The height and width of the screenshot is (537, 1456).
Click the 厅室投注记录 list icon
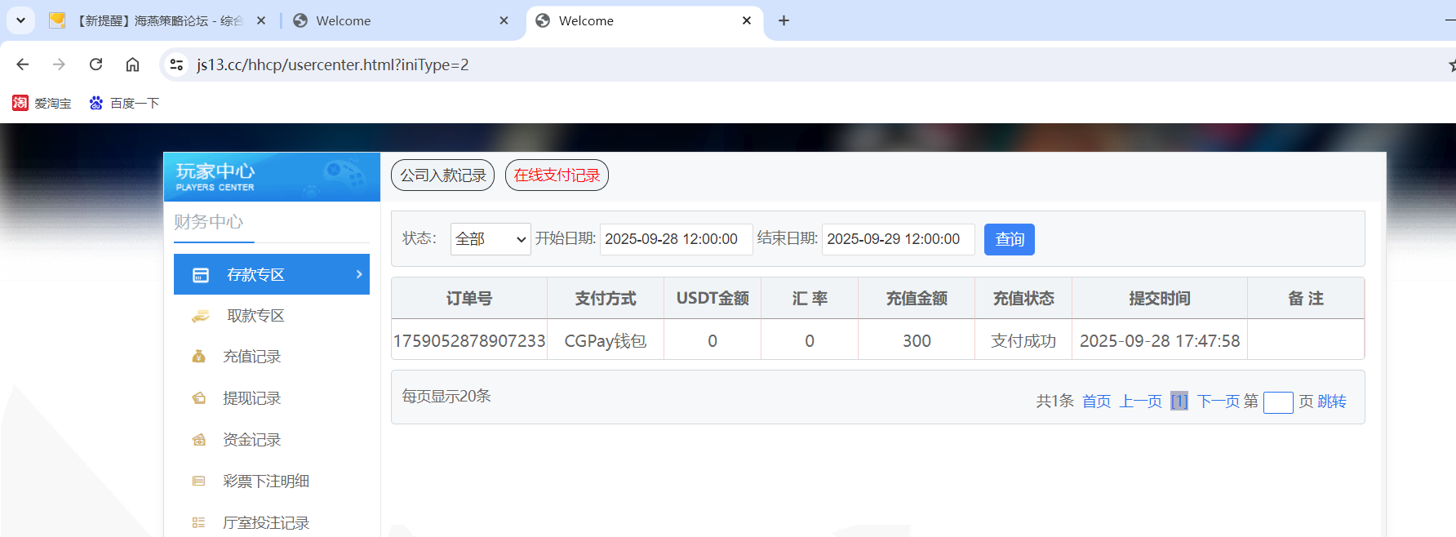point(198,523)
